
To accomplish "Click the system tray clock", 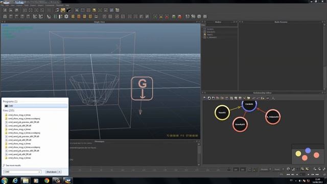I will 318,180.
